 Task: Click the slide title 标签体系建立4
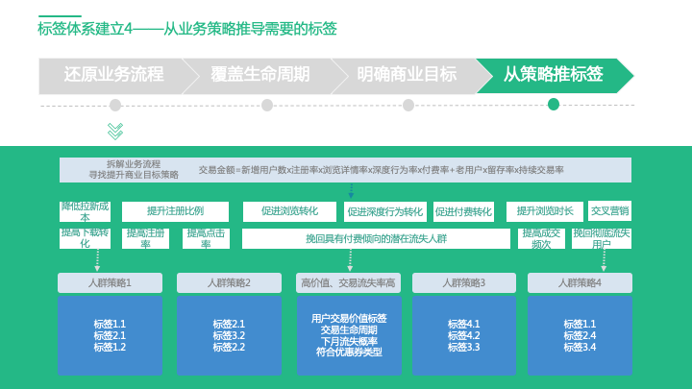(x=187, y=28)
